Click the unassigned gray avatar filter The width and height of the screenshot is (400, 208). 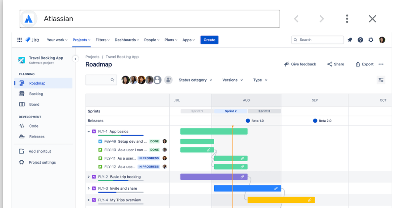[x=157, y=80]
